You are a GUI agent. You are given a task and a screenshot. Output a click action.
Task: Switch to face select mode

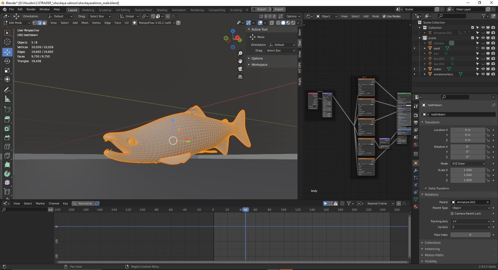click(x=44, y=23)
